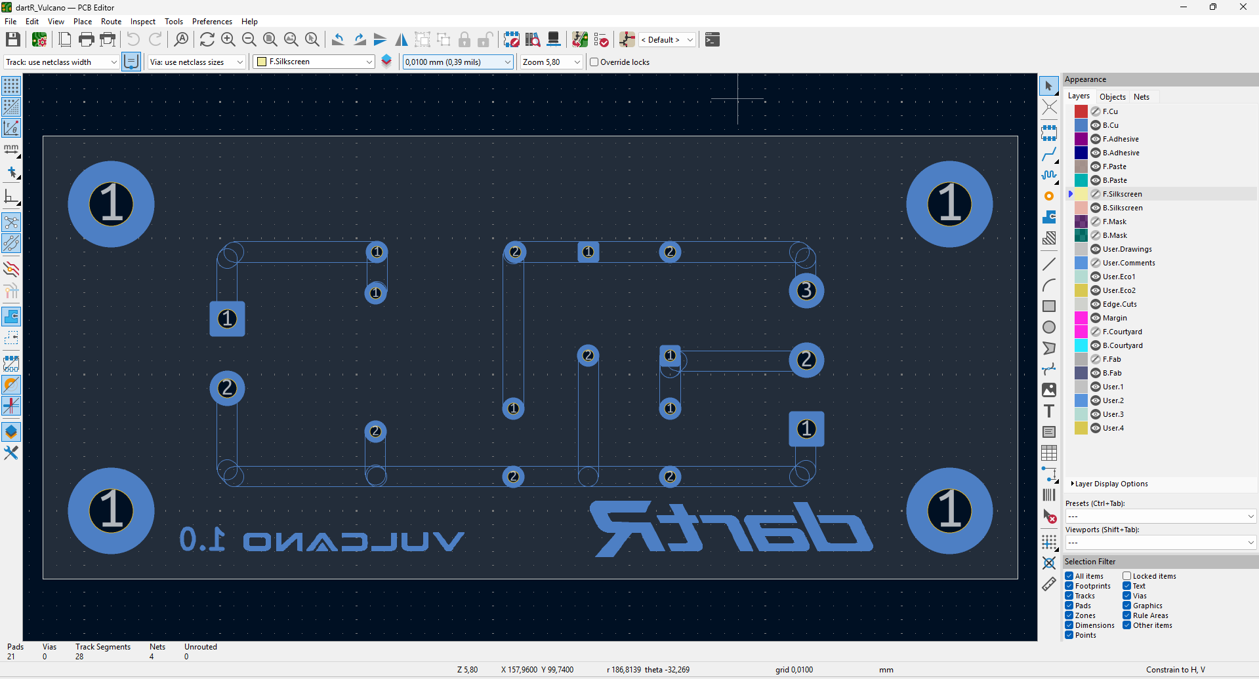This screenshot has width=1259, height=679.
Task: Select the Add vias orange ring tool
Action: pos(1048,196)
